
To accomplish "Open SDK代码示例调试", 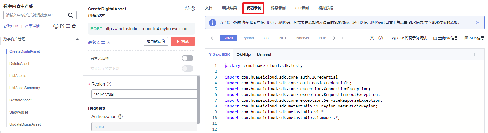I will tap(409, 38).
